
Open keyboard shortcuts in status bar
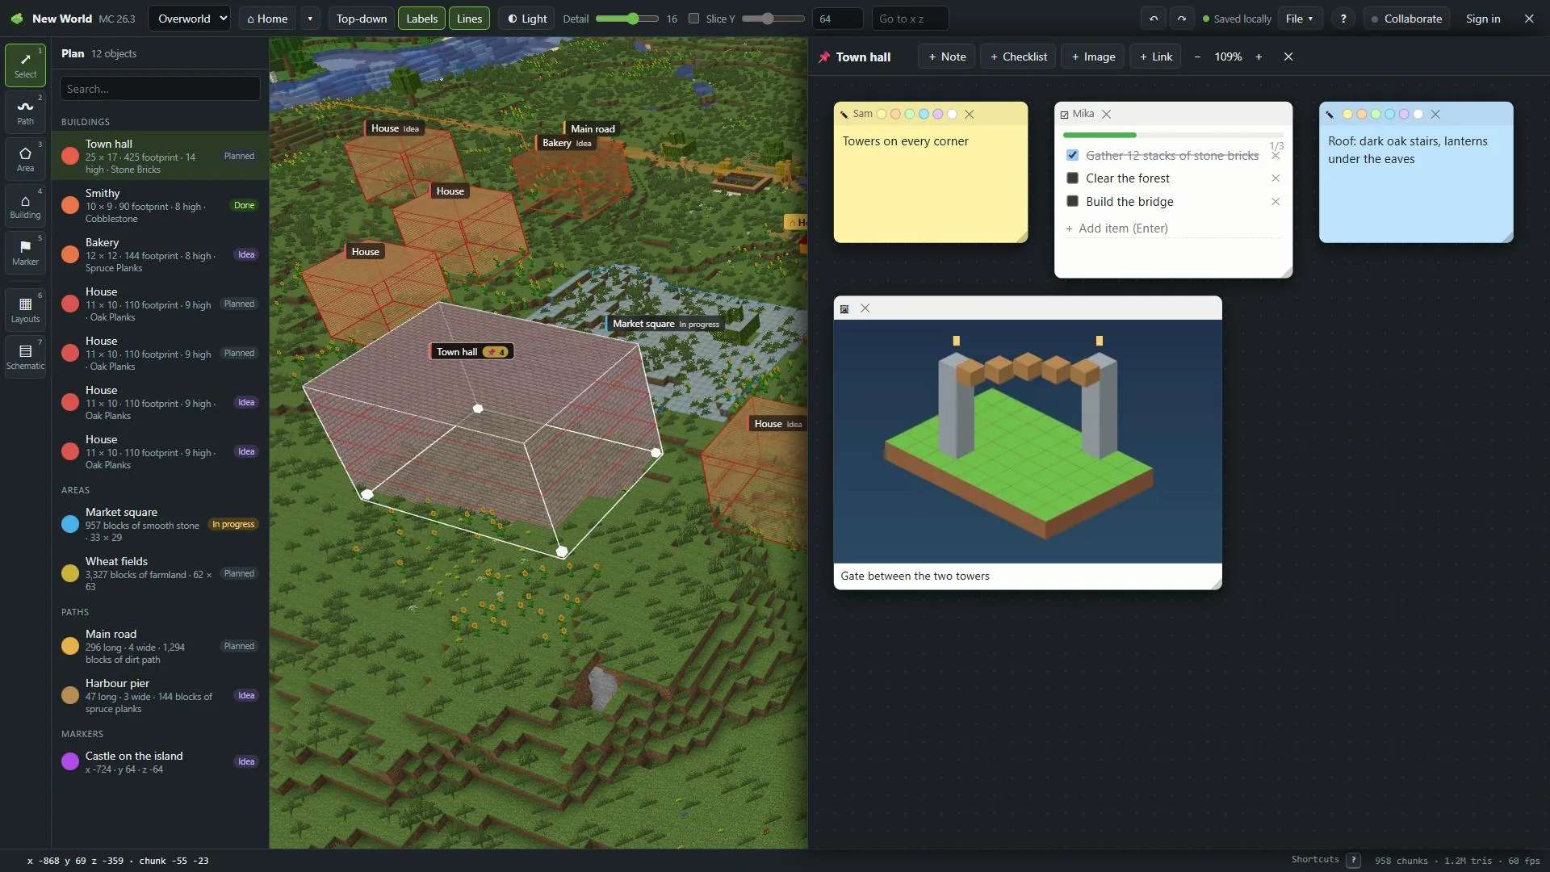coord(1354,861)
